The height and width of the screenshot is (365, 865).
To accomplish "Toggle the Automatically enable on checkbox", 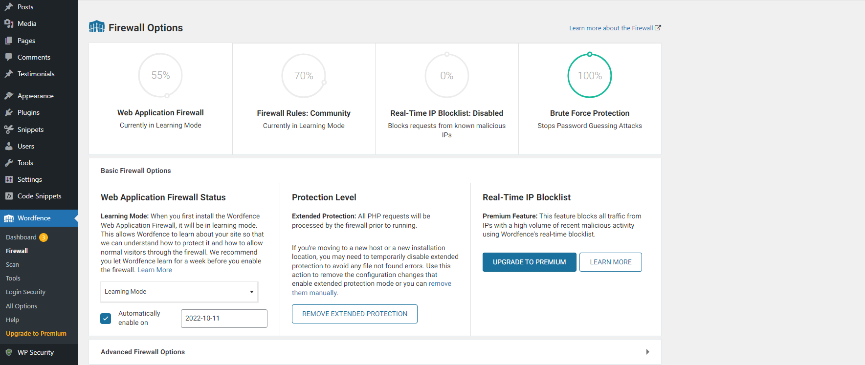I will click(106, 319).
